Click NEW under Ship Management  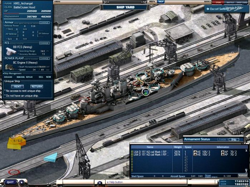pos(49,77)
